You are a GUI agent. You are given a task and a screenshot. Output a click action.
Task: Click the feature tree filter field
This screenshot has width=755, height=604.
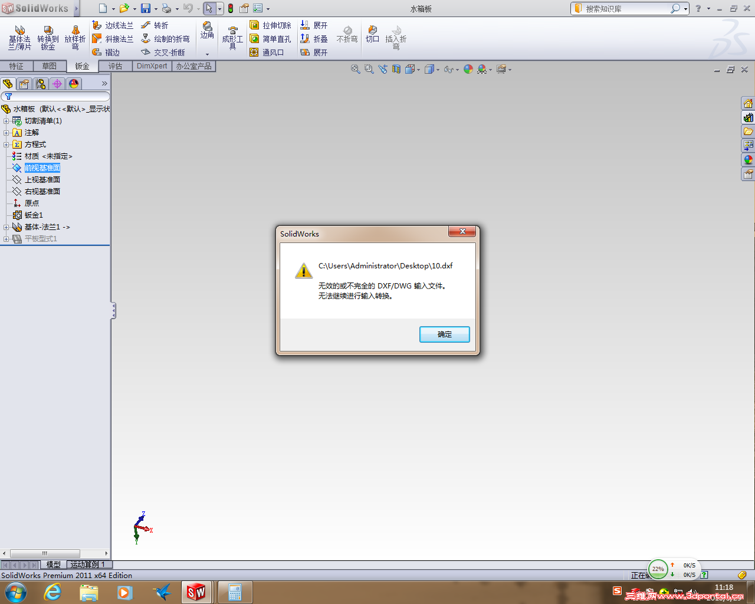click(x=55, y=96)
